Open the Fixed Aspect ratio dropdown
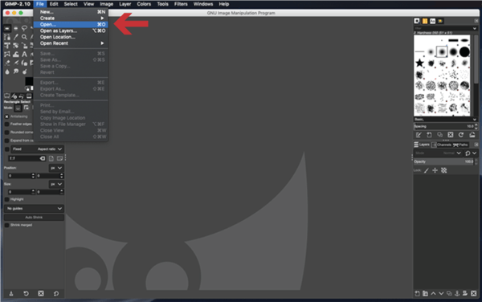The height and width of the screenshot is (302, 482). coord(37,149)
